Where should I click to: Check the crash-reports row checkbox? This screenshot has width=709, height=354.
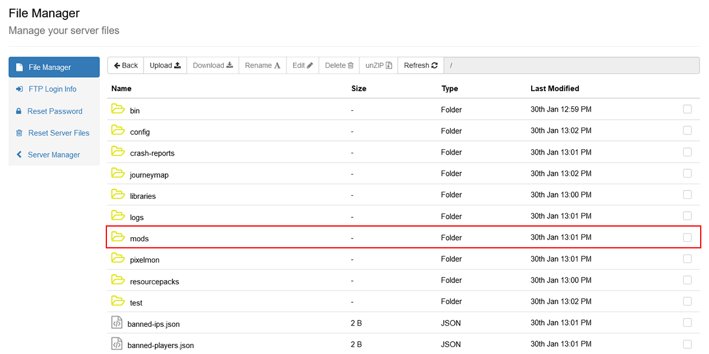point(687,152)
